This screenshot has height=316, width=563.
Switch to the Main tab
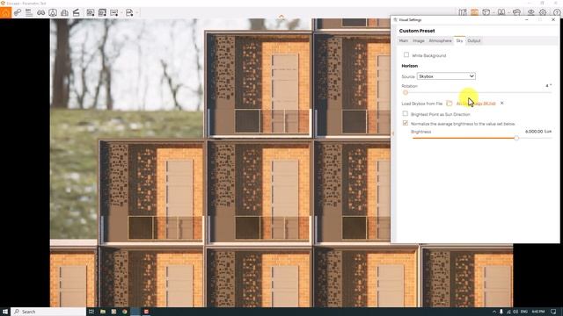point(404,41)
